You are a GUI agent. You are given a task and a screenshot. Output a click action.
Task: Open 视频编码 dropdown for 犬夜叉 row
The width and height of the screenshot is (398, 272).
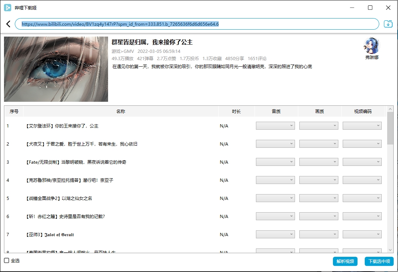click(362, 144)
